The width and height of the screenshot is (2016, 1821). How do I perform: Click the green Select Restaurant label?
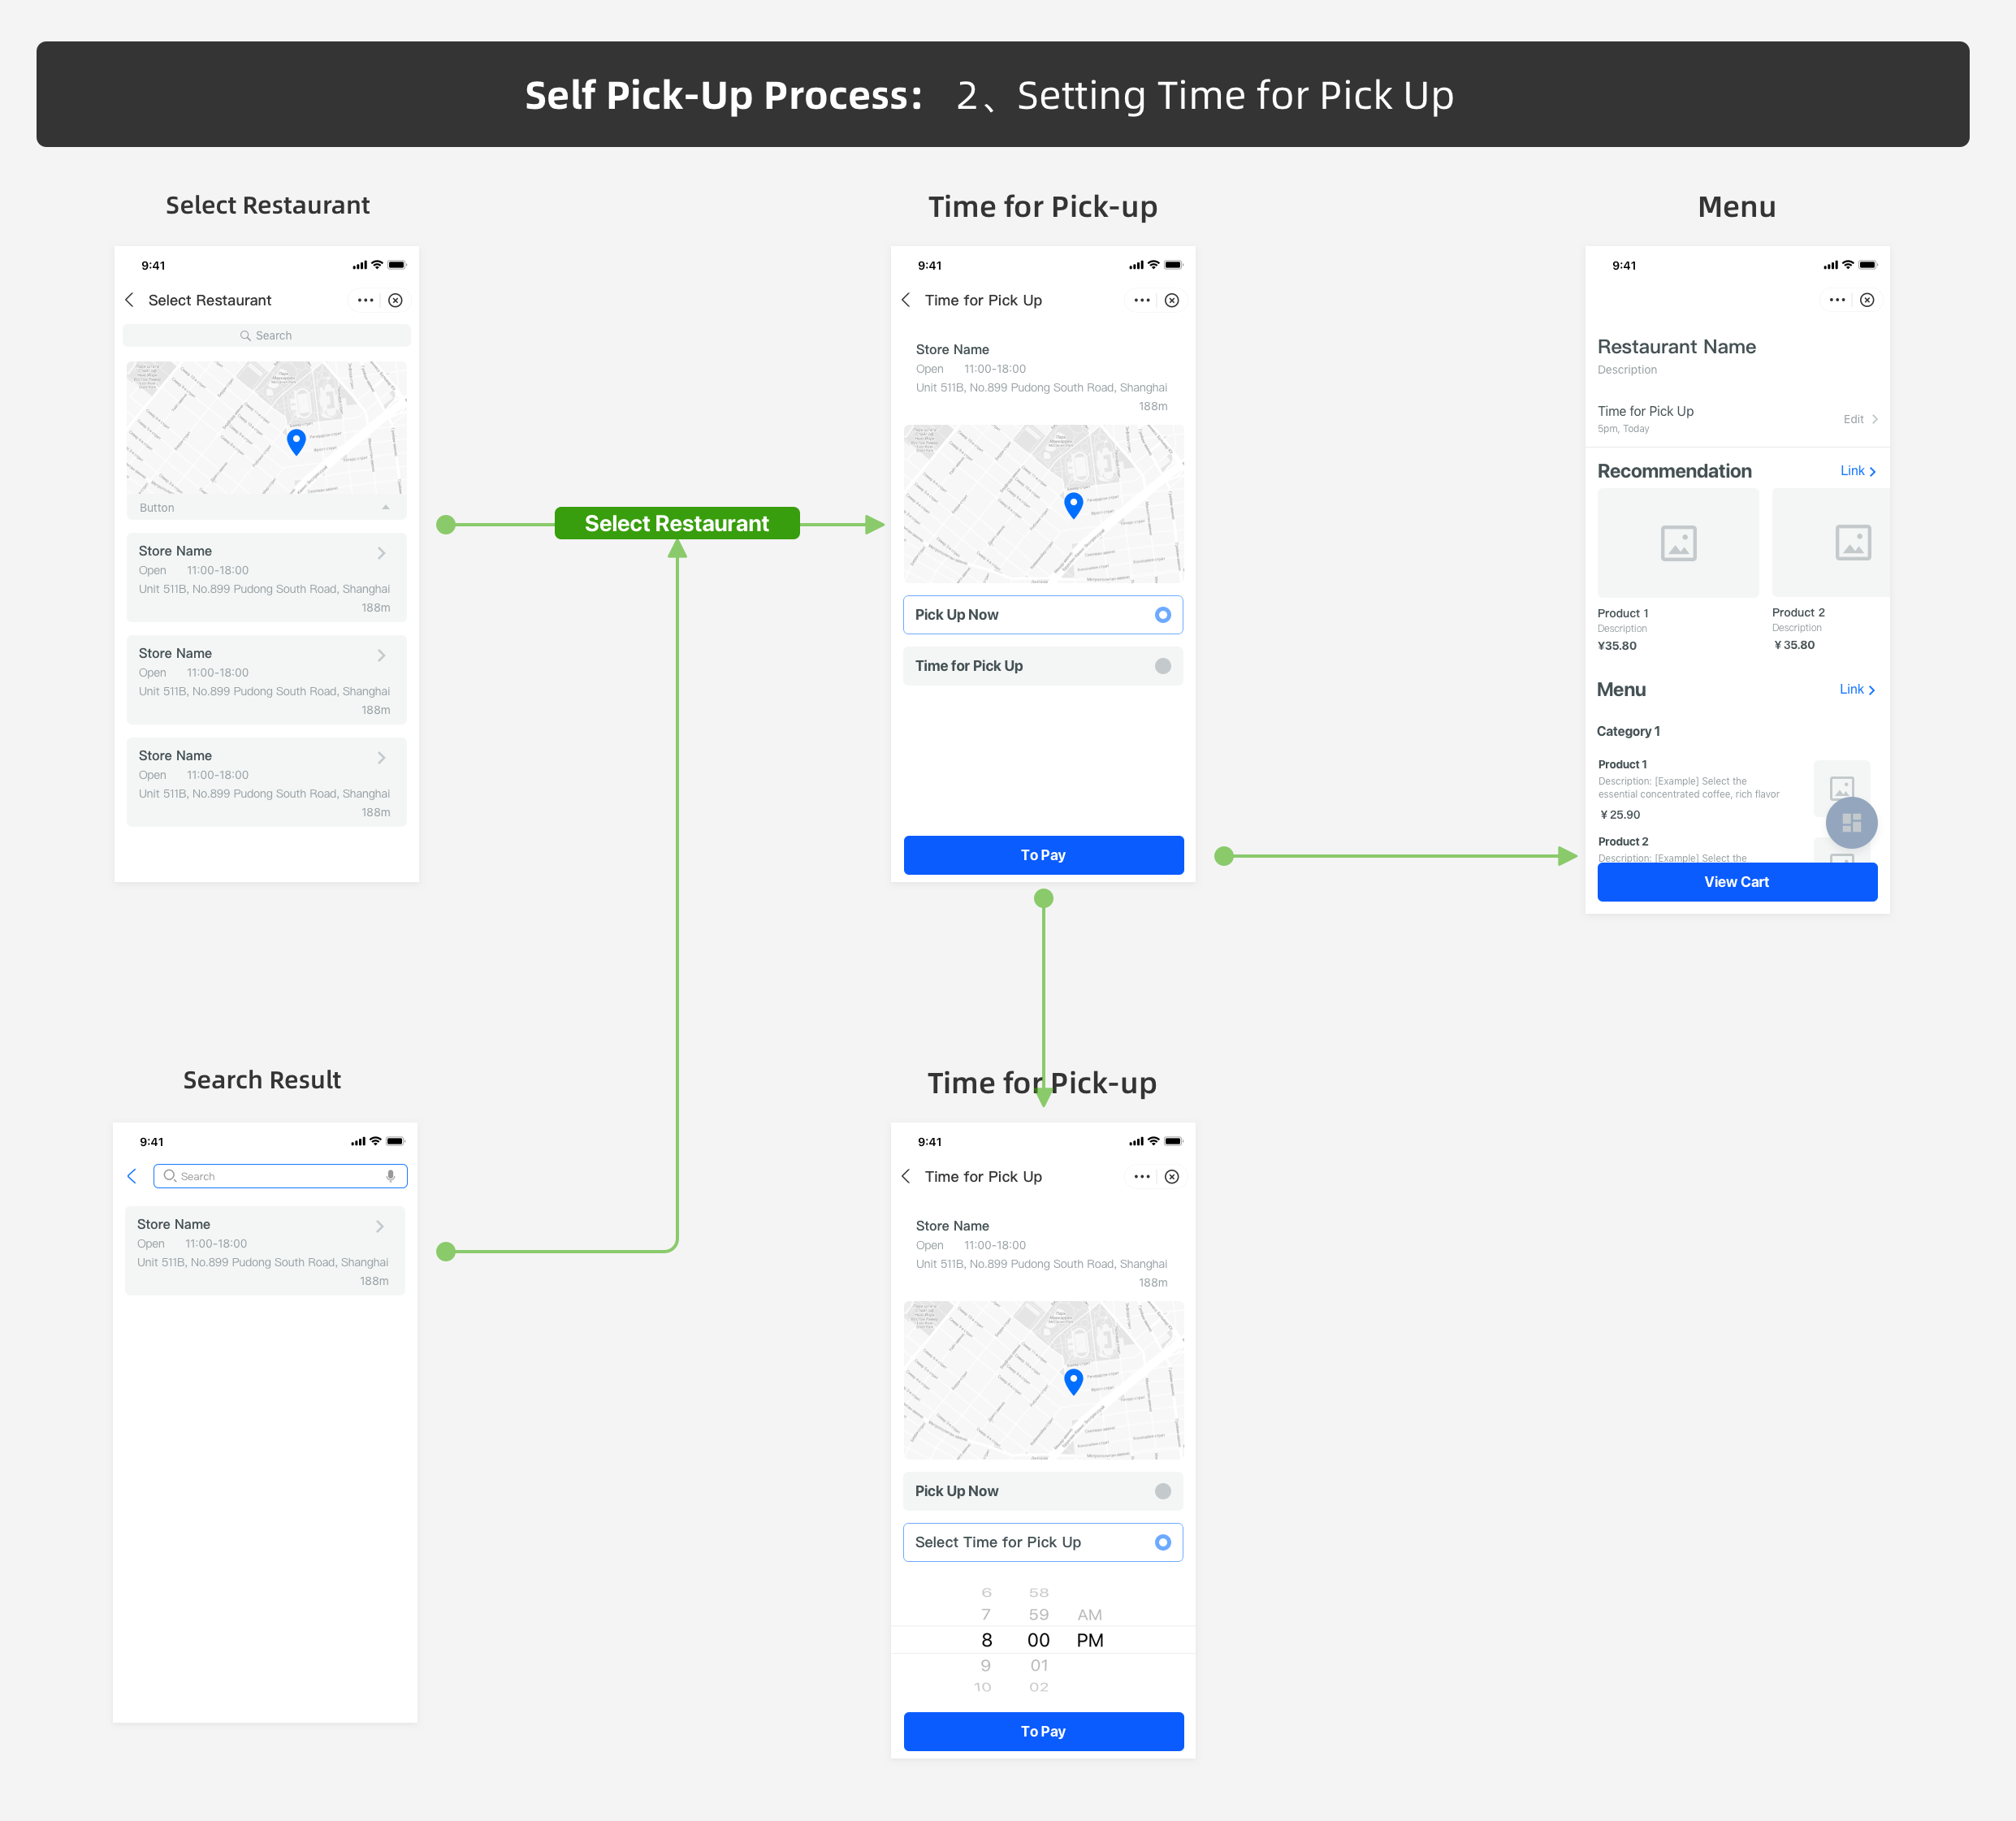coord(677,524)
